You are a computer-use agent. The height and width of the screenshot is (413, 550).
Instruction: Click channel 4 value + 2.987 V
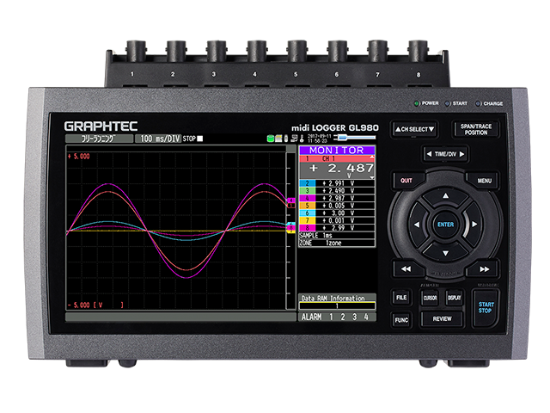338,198
